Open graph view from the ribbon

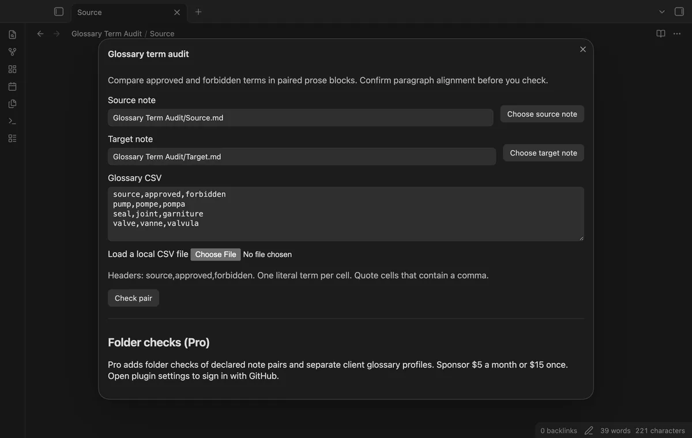[12, 52]
